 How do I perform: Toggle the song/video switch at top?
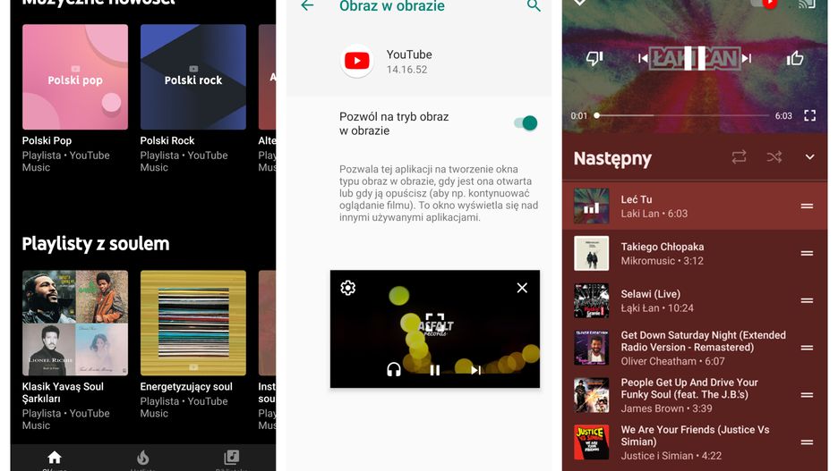point(765,4)
